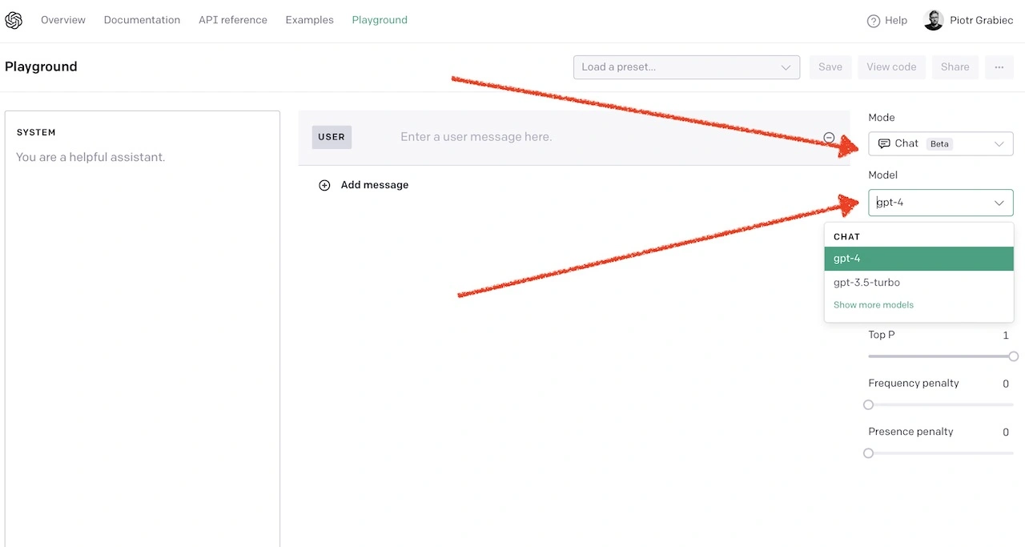Pick gpt-3.5-turbo from the model list
The image size is (1025, 547).
[918, 283]
